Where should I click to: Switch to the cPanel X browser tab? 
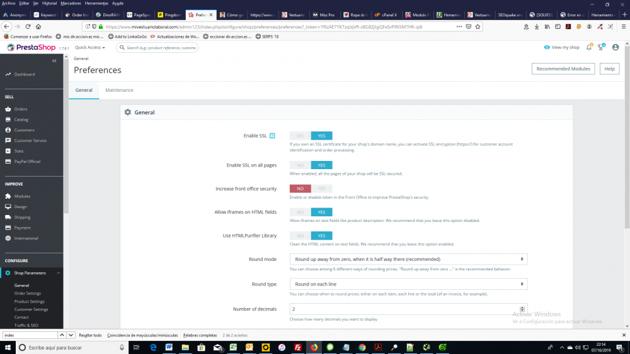pos(386,15)
